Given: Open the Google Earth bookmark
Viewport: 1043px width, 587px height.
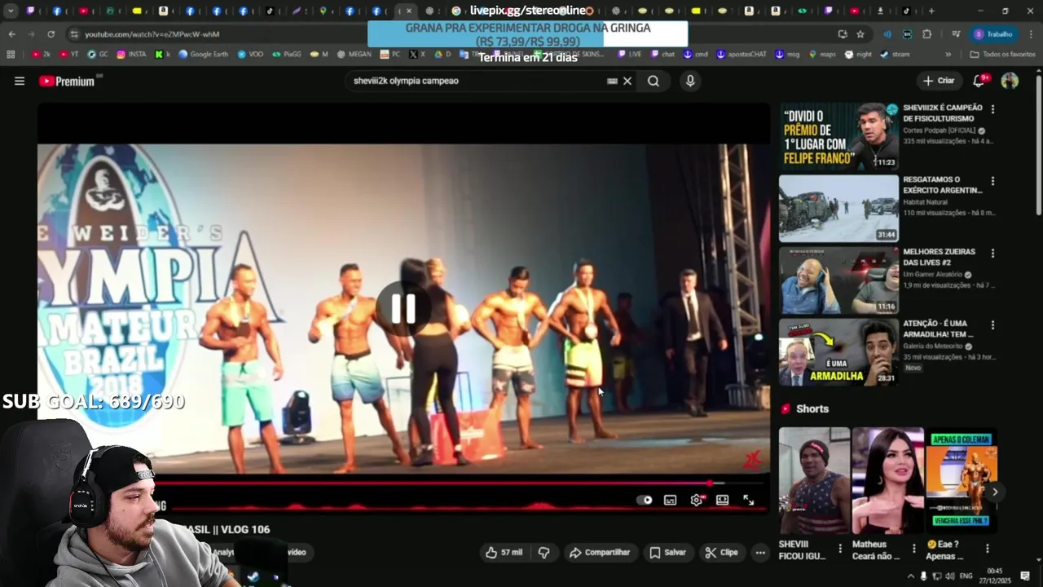Looking at the screenshot, I should click(203, 54).
